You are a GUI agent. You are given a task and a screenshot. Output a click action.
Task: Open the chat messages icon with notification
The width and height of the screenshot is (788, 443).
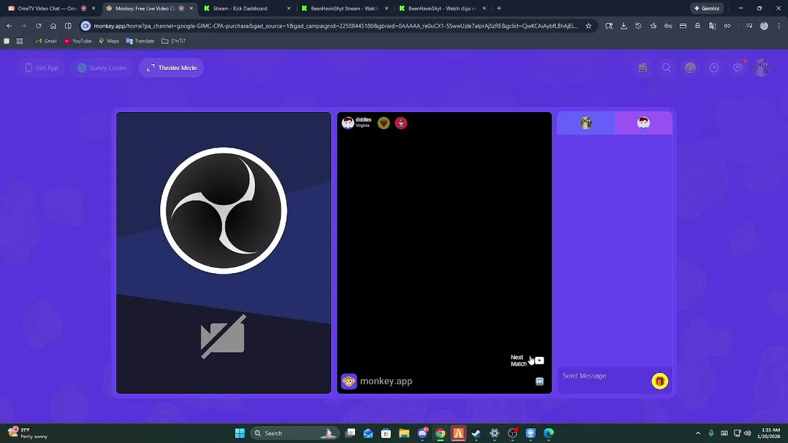pyautogui.click(x=738, y=68)
